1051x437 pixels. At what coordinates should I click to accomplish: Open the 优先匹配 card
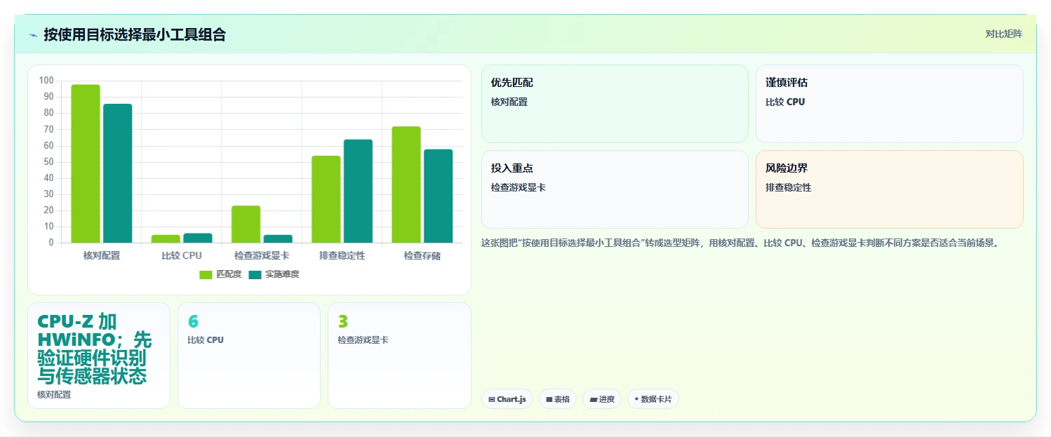coord(615,104)
